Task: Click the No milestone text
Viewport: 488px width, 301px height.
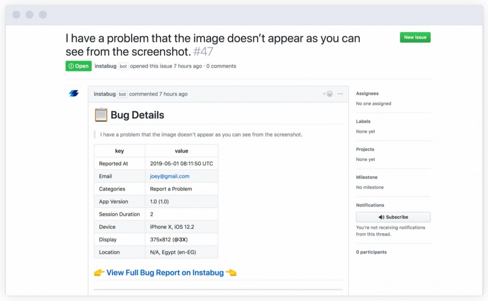Action: click(370, 187)
